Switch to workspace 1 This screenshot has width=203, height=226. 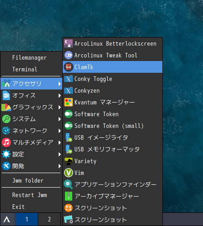[x=27, y=219]
